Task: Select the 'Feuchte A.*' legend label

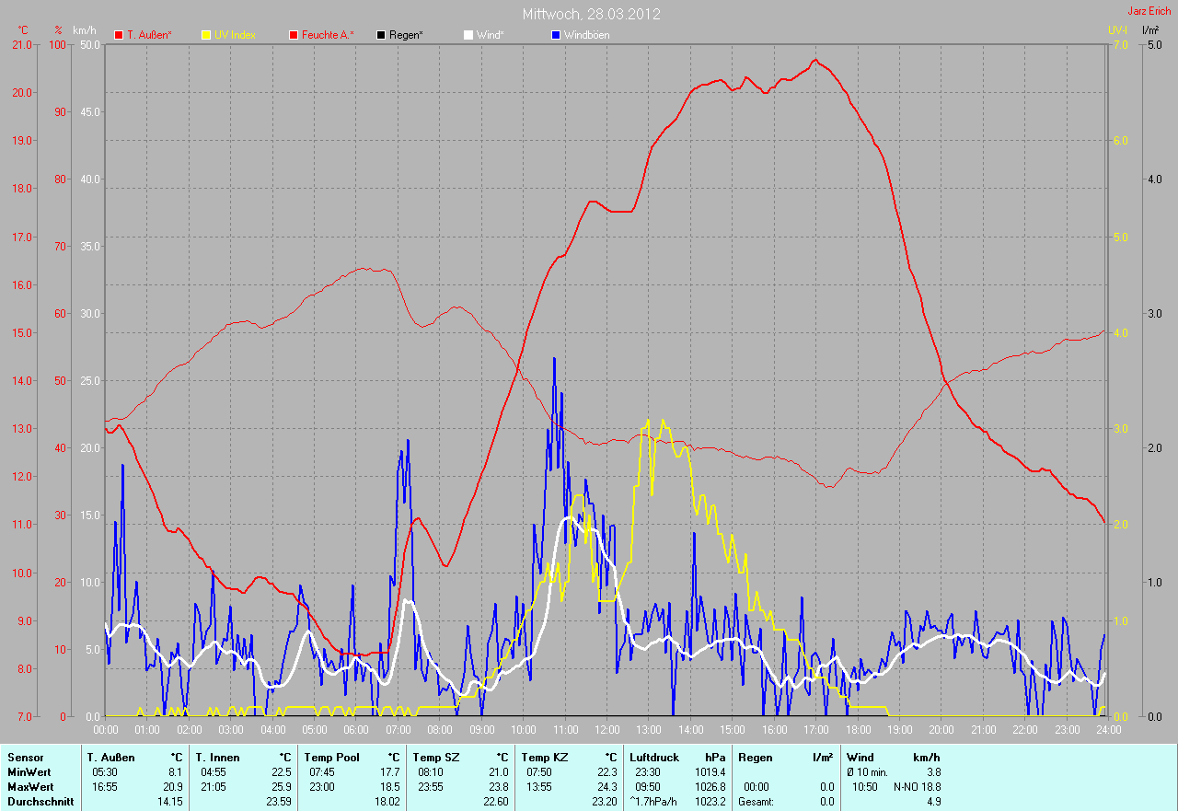Action: pyautogui.click(x=328, y=35)
